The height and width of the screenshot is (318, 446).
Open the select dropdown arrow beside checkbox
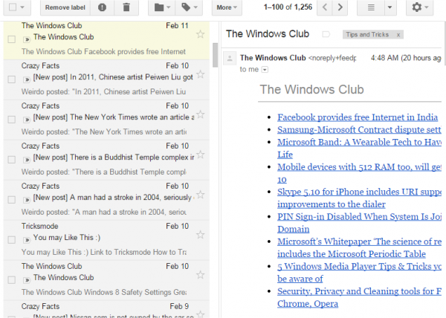point(22,7)
